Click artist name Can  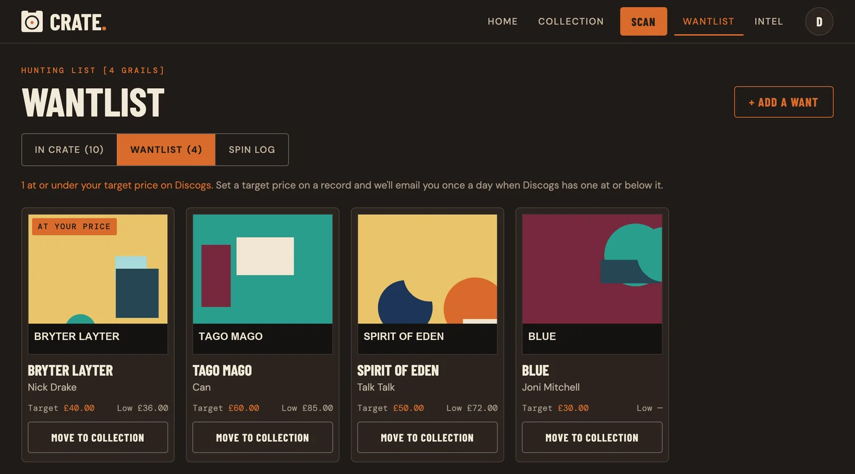coord(201,387)
